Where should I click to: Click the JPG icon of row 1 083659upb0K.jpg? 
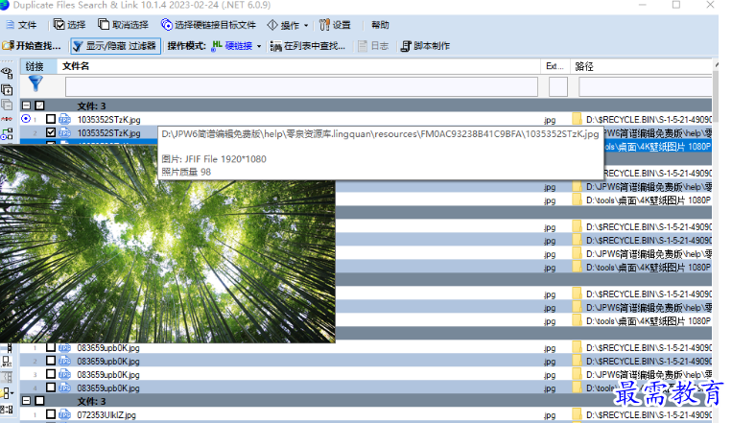click(65, 348)
